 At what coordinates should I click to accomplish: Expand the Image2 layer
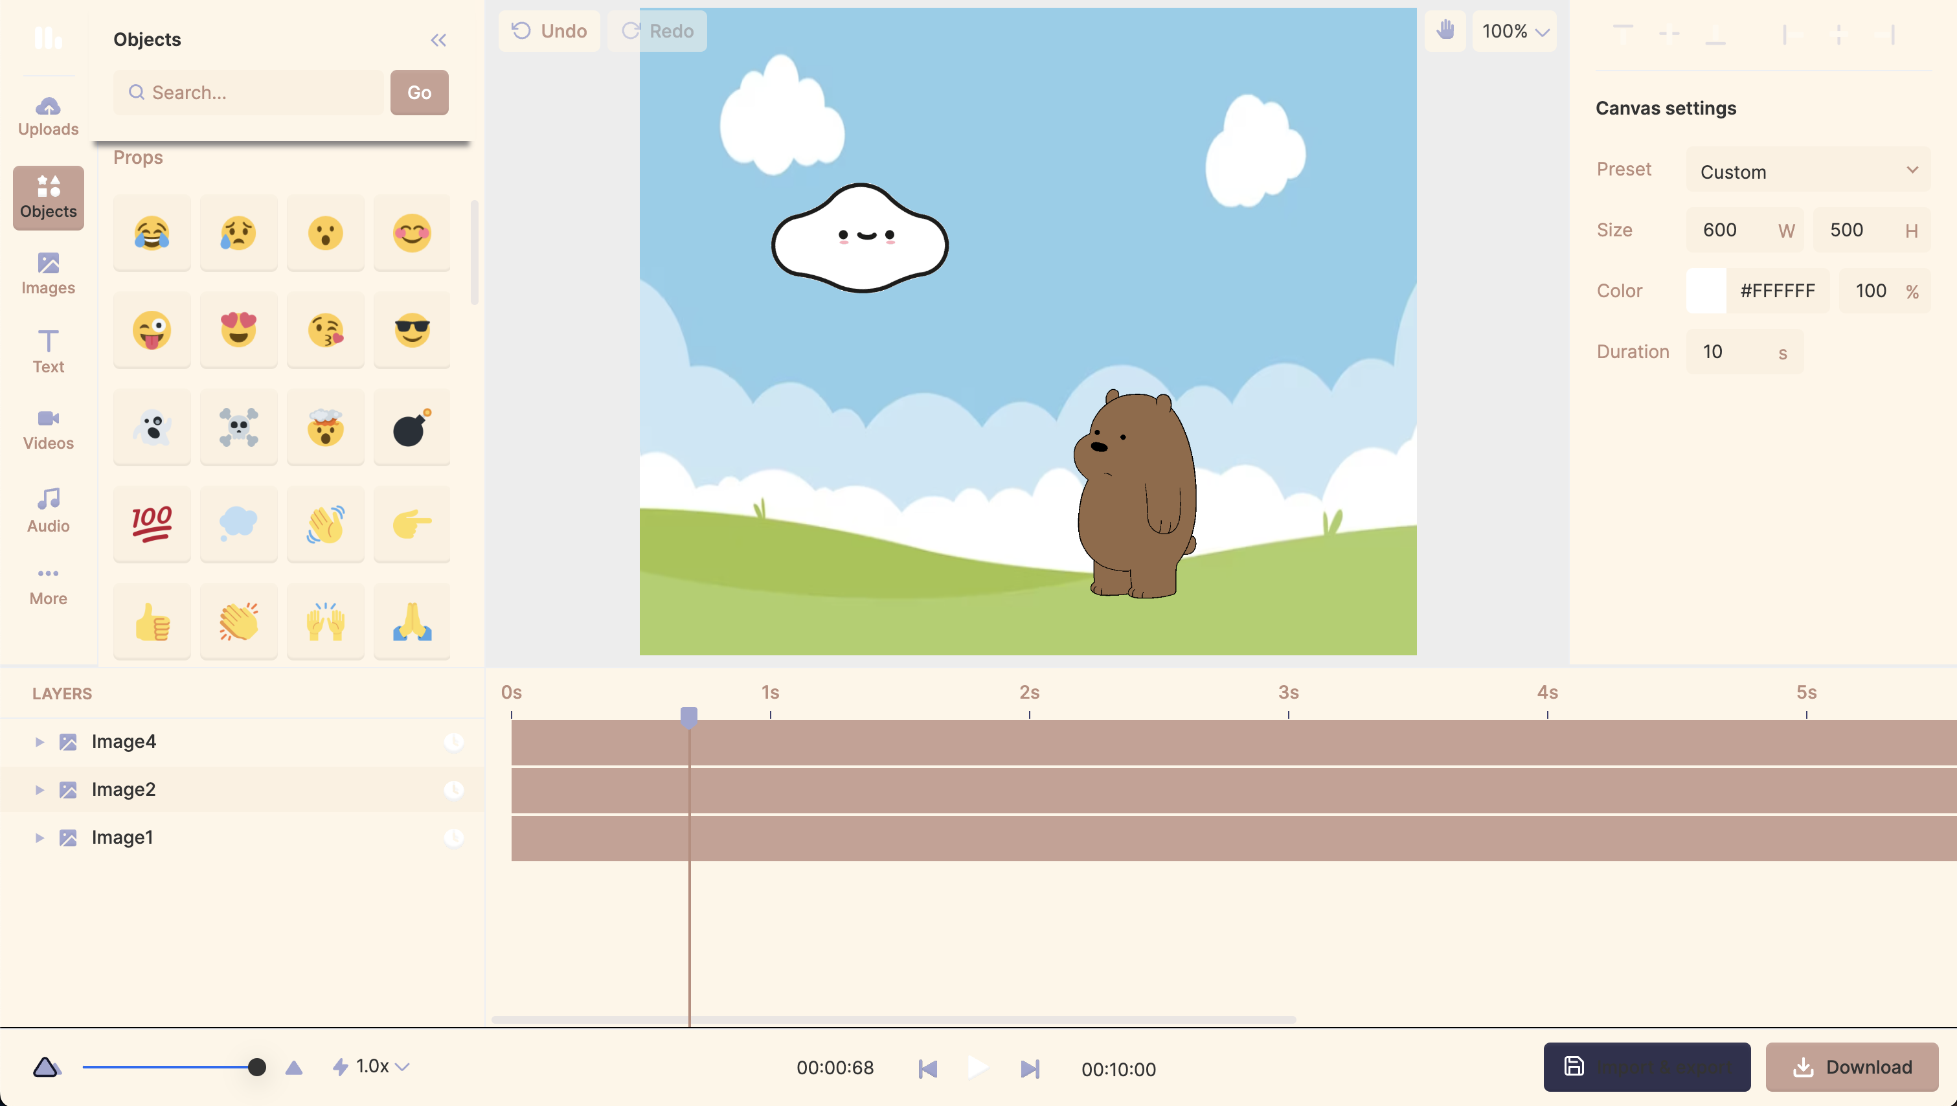point(40,789)
